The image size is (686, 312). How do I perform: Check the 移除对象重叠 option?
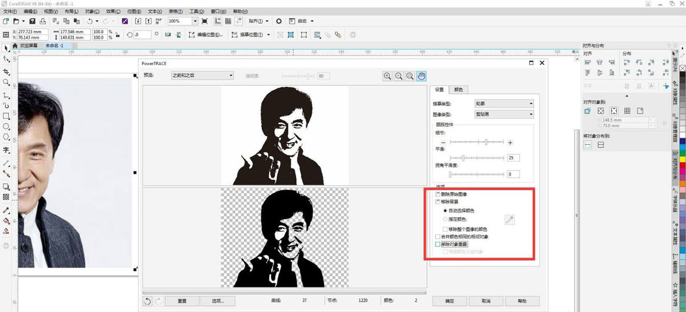click(x=438, y=244)
